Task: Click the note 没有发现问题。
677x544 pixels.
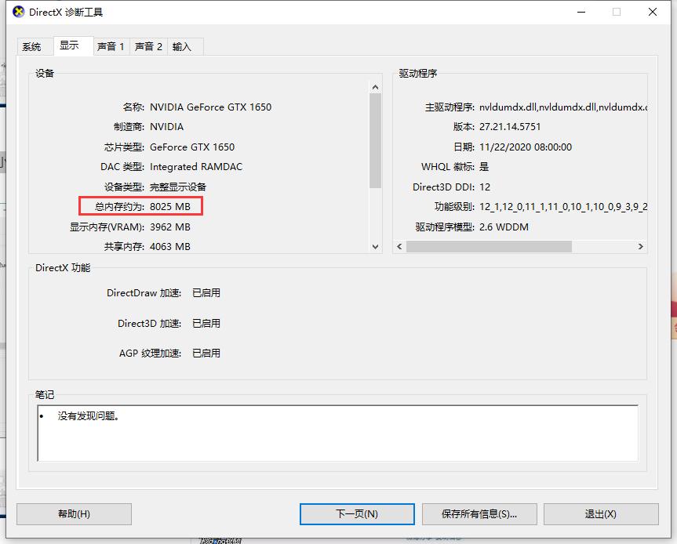Action: [x=89, y=416]
